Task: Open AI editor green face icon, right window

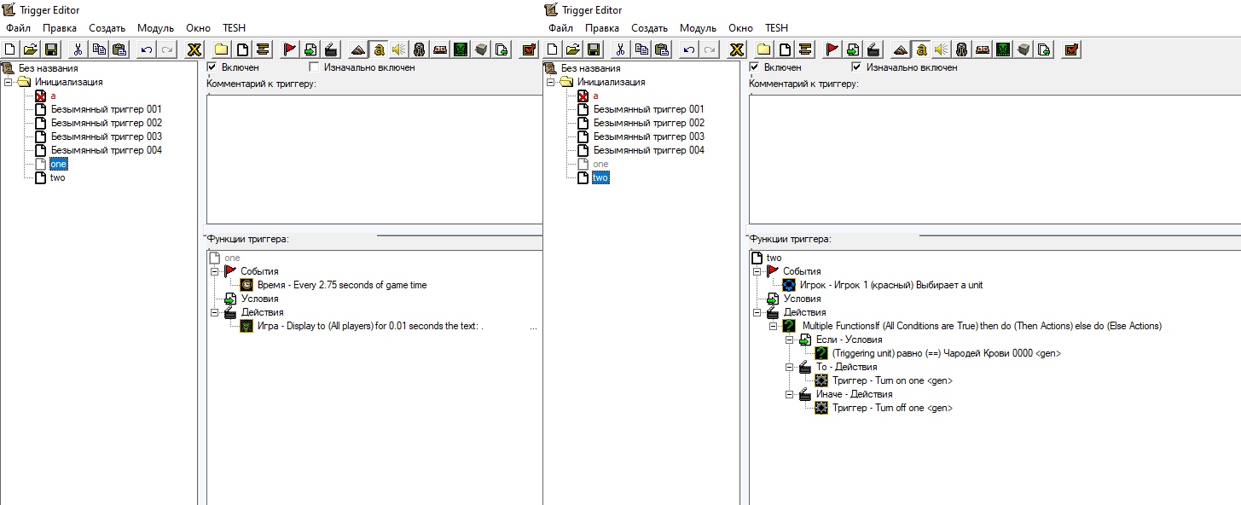Action: (1003, 49)
